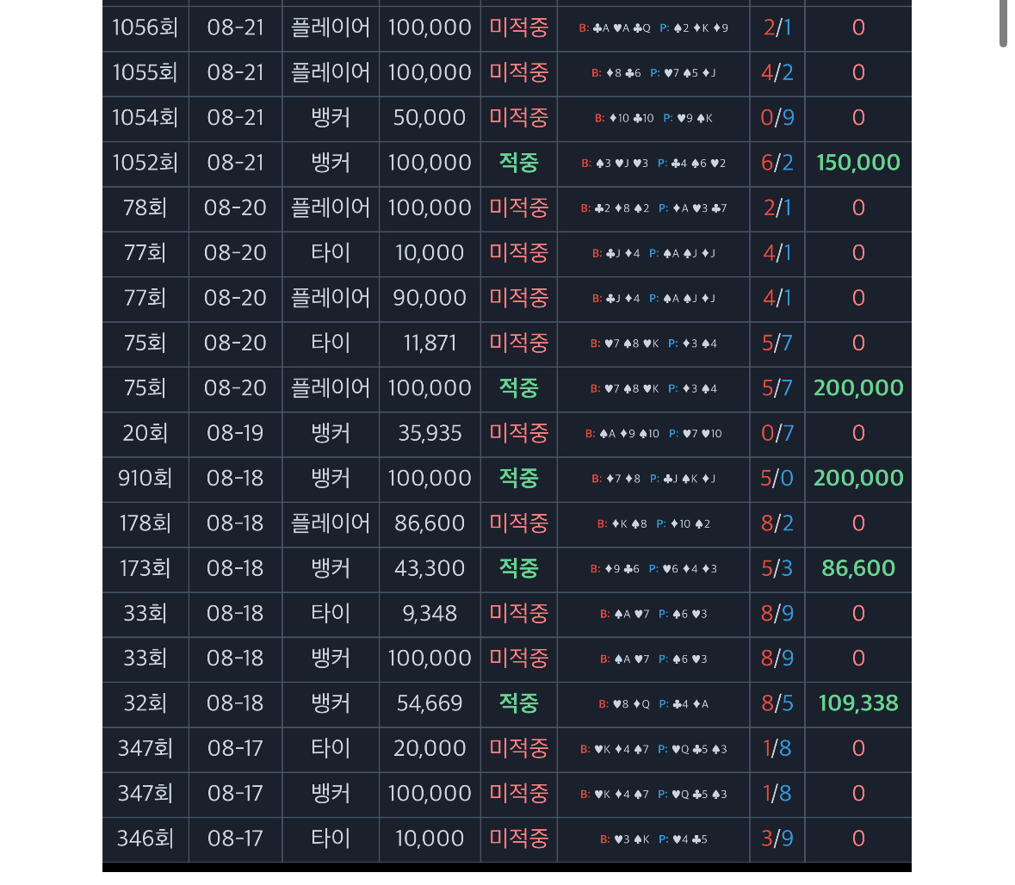Click the 20,000 bet amount
This screenshot has width=1015, height=885.
click(x=430, y=748)
